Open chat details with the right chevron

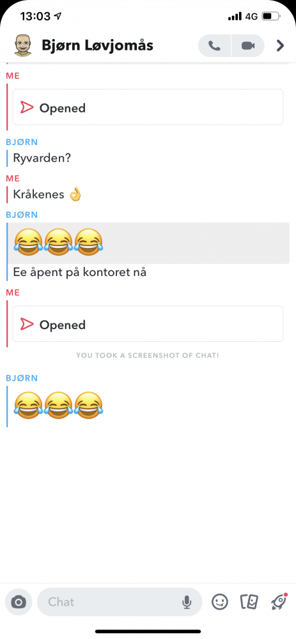(x=280, y=45)
